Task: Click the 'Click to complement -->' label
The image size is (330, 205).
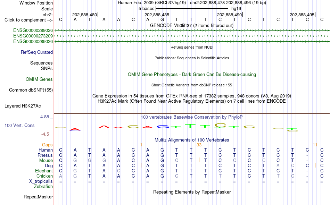Action: pyautogui.click(x=28, y=20)
